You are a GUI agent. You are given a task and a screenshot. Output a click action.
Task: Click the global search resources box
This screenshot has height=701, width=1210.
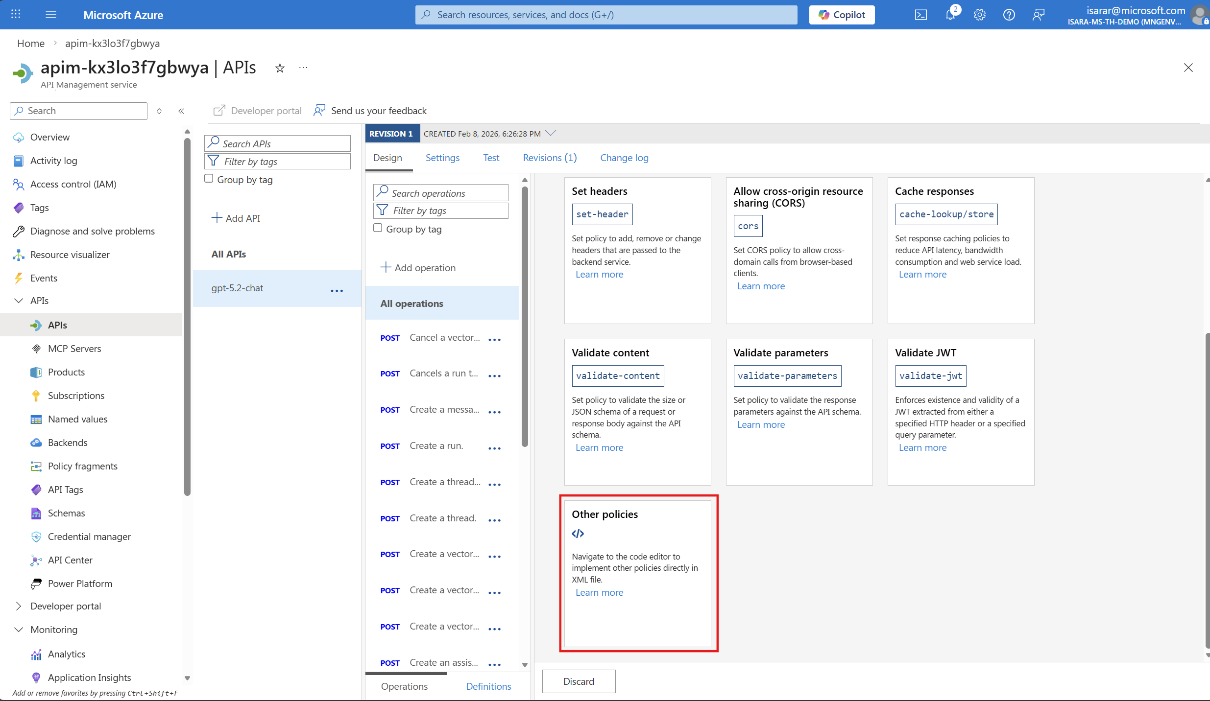coord(606,15)
